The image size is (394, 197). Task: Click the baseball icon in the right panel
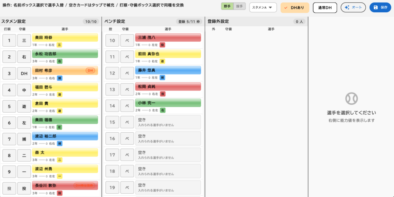tap(351, 98)
